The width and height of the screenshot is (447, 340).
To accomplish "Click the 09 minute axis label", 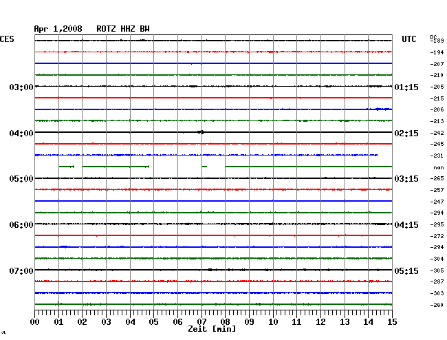I will point(249,322).
